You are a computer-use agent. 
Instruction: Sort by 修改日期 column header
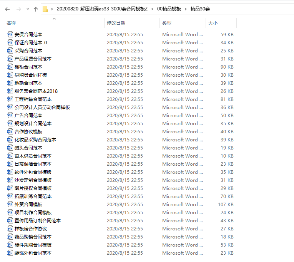116,23
